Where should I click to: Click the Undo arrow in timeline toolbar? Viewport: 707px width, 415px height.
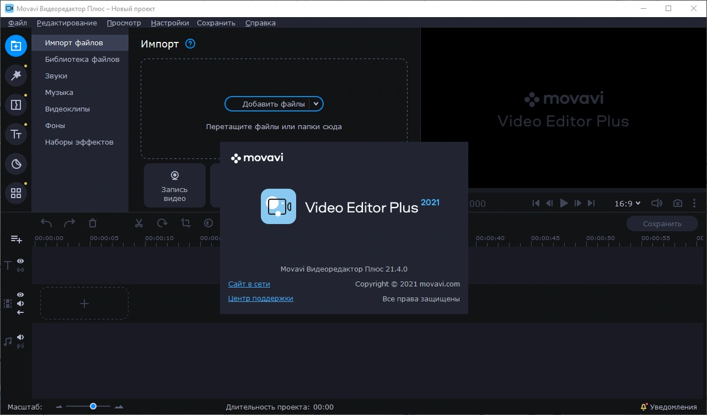[x=47, y=223]
